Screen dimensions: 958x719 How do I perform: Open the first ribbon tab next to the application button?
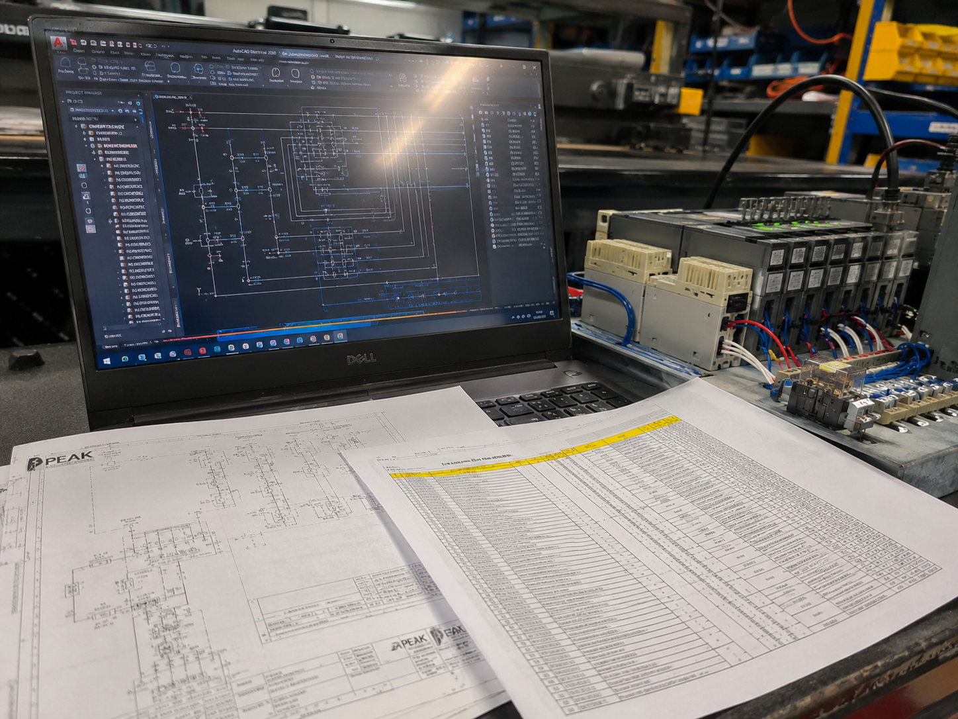coord(79,52)
